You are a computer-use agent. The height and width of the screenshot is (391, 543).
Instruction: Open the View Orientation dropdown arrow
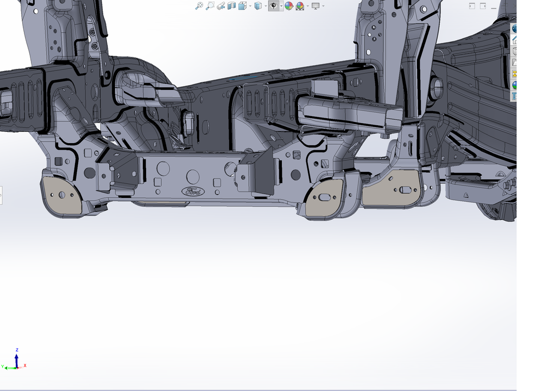250,7
